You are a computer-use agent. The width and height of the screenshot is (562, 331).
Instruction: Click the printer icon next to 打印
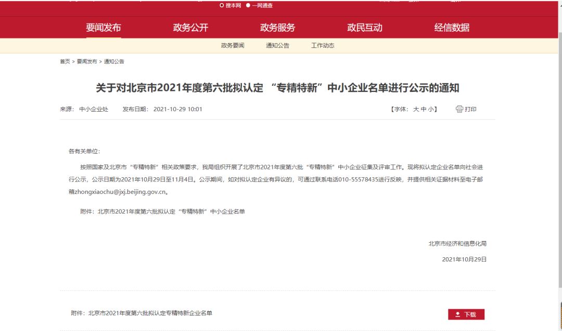459,109
